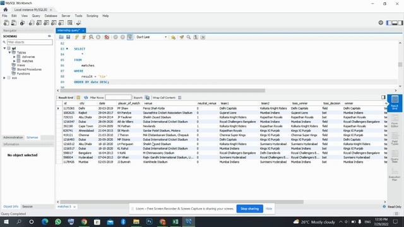Click the reconnect to DBMS icon
The image size is (404, 227).
point(78,23)
